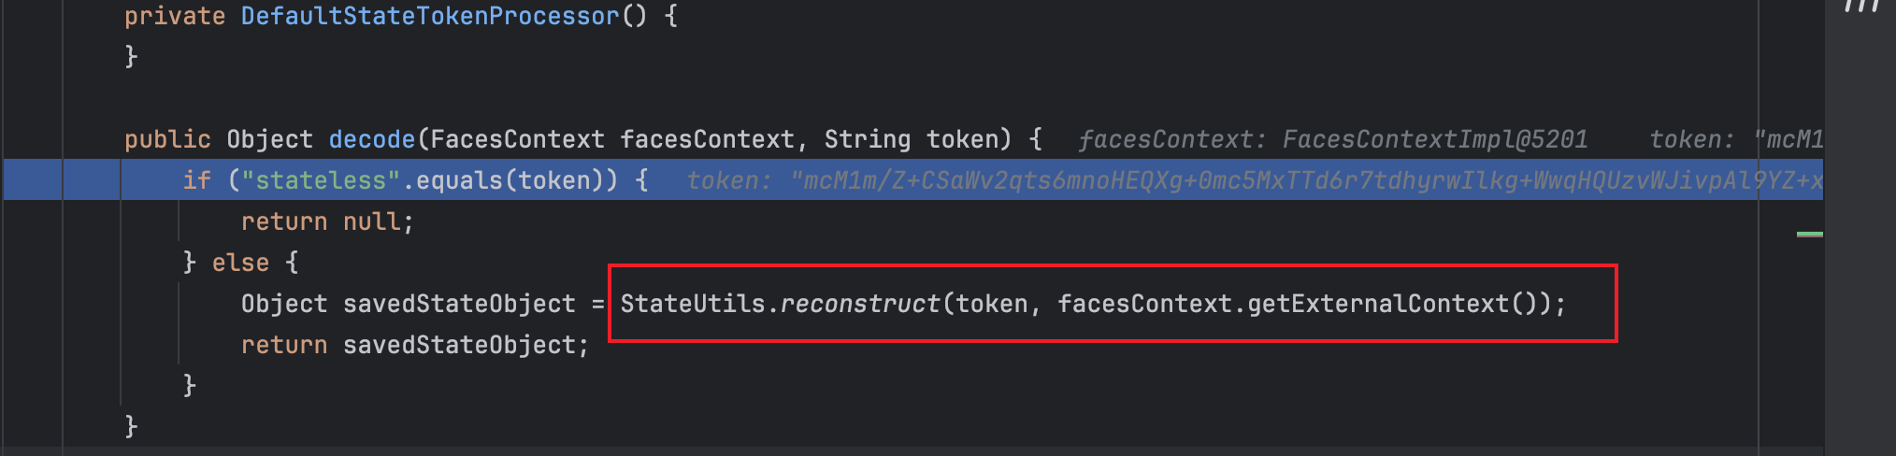Click savedStateObject in the return statement

click(459, 345)
